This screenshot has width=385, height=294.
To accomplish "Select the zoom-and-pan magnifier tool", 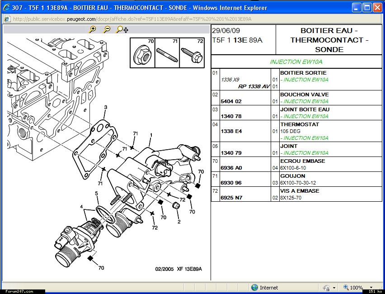I will coord(122,29).
